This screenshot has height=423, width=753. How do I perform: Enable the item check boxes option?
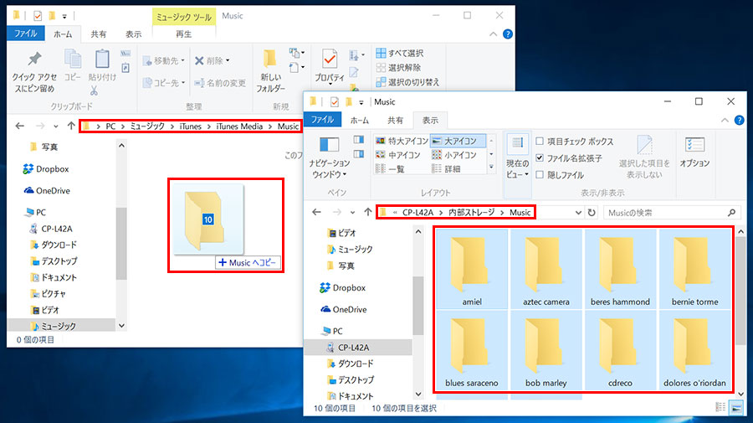(x=540, y=142)
